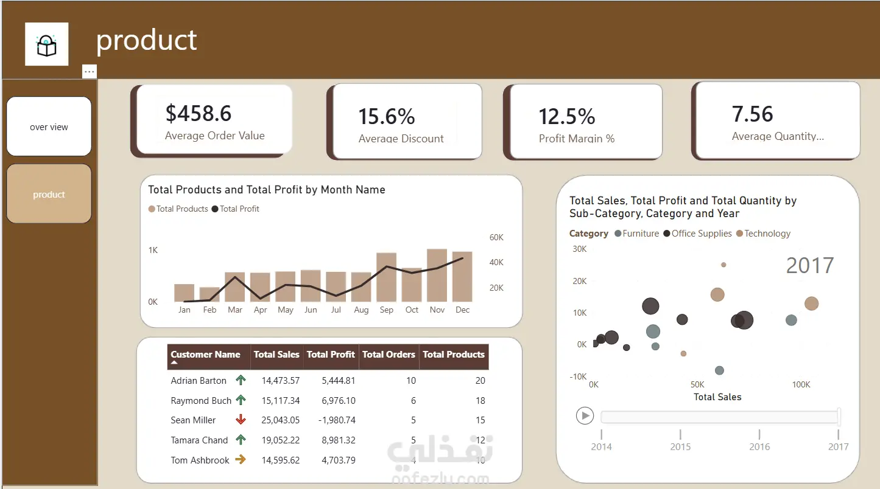Click the Oct bar in chart
Viewport: 880px width, 489px height.
412,285
